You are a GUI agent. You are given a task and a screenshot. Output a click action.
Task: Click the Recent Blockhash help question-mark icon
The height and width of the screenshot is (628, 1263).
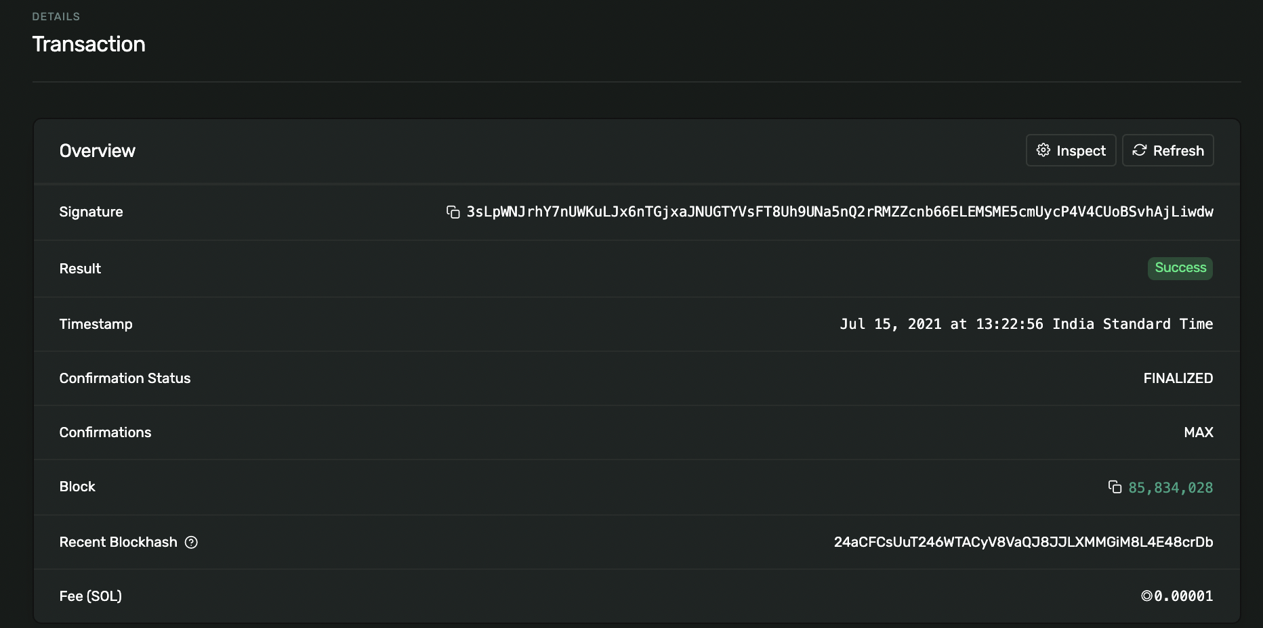click(x=191, y=542)
